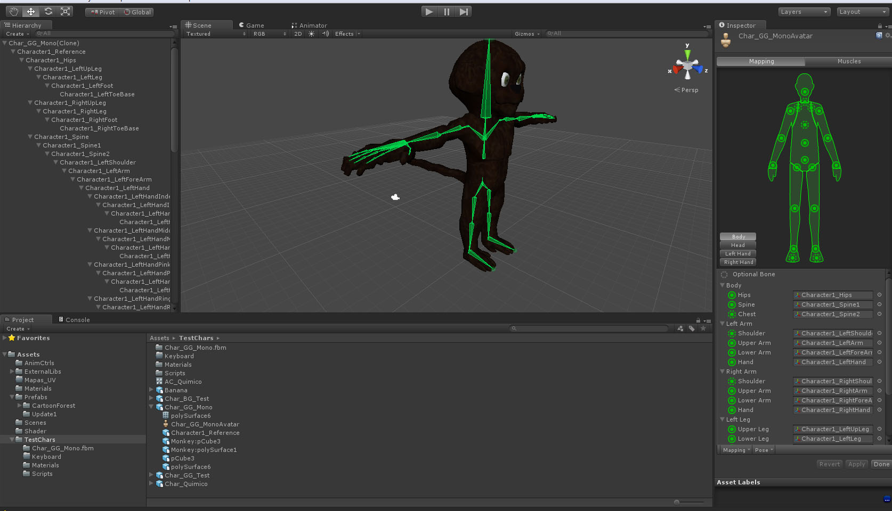Select the Rotate tool in toolbar
This screenshot has height=511, width=892.
[48, 12]
